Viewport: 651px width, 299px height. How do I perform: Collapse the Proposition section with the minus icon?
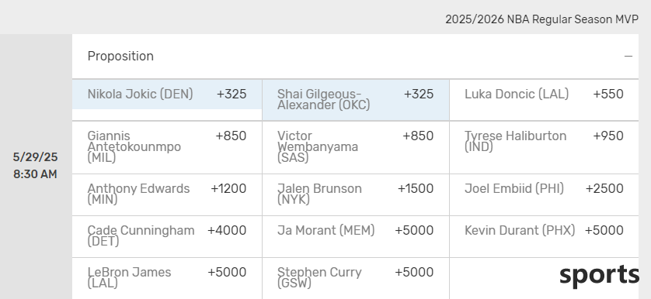628,57
